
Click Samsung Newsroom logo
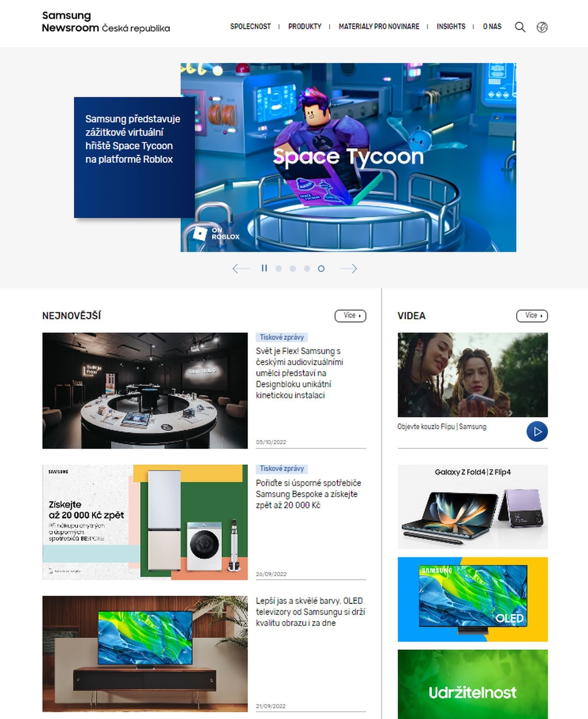[x=106, y=22]
